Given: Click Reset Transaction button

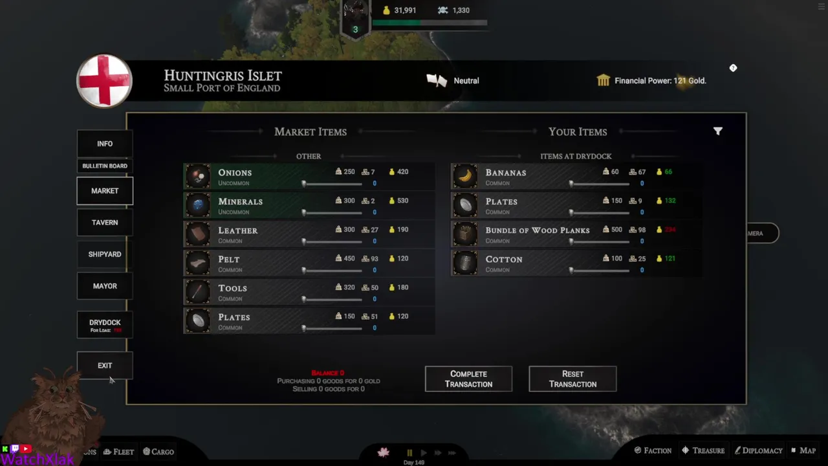Looking at the screenshot, I should [x=572, y=379].
